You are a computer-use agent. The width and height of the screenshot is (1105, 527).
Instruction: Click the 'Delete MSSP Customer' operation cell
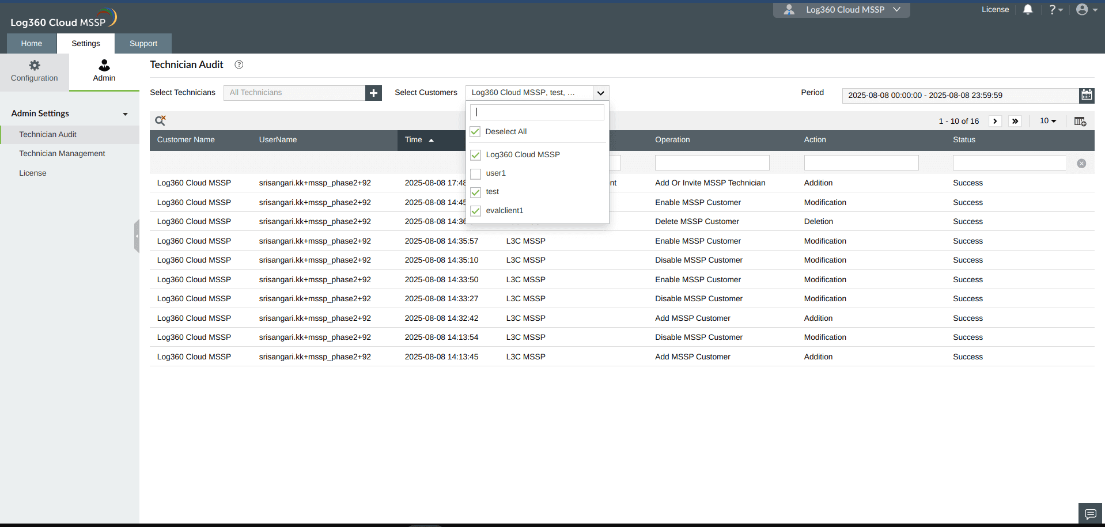(697, 222)
